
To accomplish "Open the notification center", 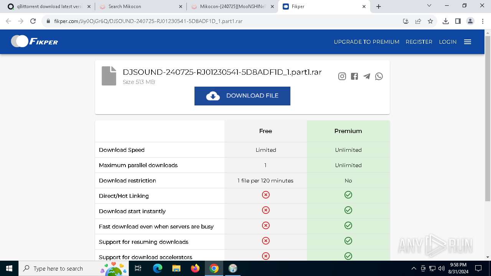I will click(x=478, y=268).
